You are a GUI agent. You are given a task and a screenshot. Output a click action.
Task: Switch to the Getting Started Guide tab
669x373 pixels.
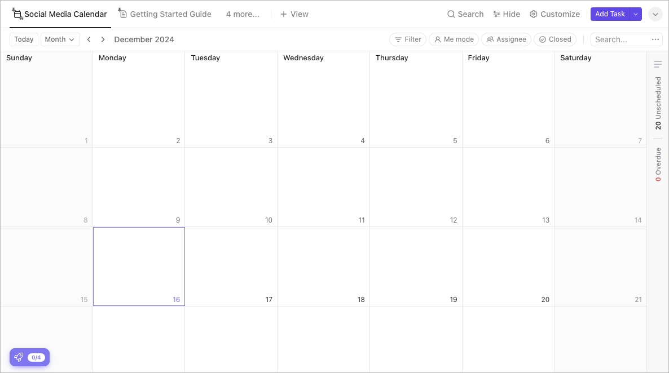tap(164, 14)
